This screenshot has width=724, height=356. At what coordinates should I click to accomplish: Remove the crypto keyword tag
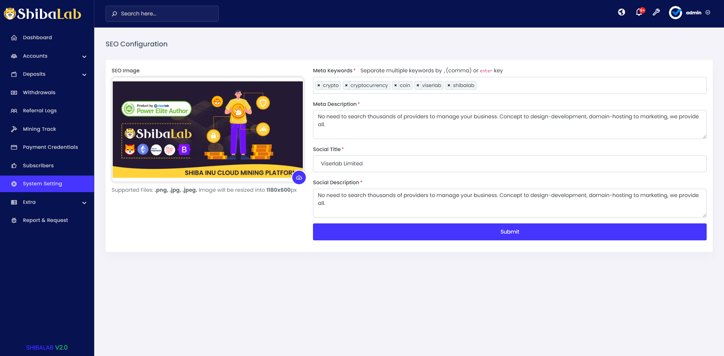pos(319,86)
